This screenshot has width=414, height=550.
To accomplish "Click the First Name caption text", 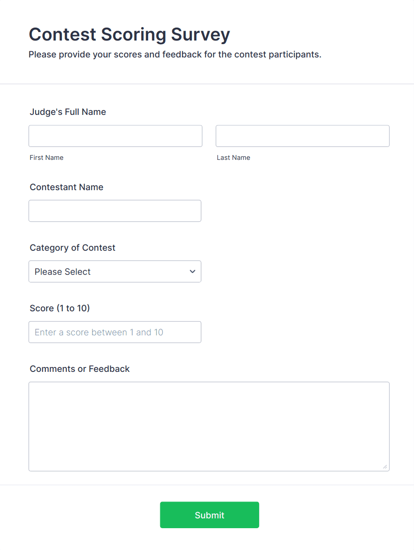I will (46, 157).
